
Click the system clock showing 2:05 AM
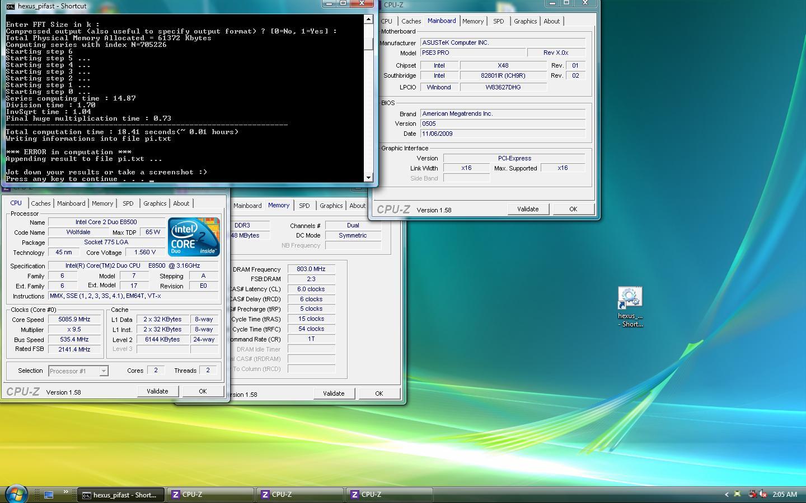click(x=784, y=495)
